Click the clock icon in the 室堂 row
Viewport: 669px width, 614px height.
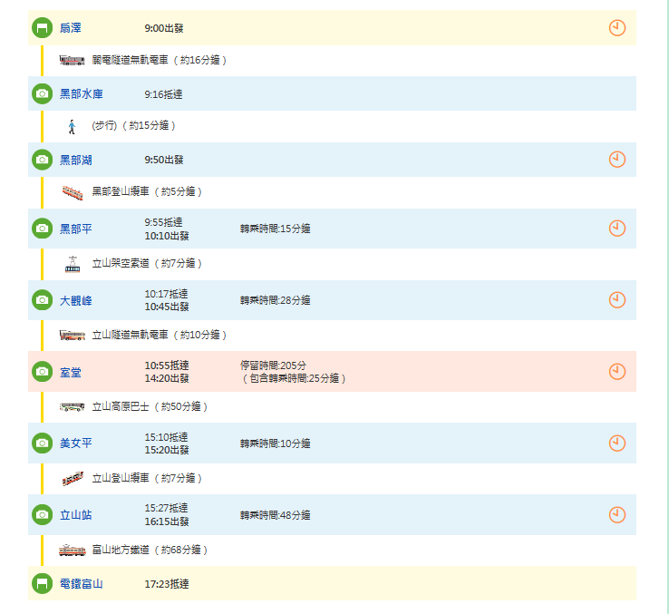(x=617, y=371)
